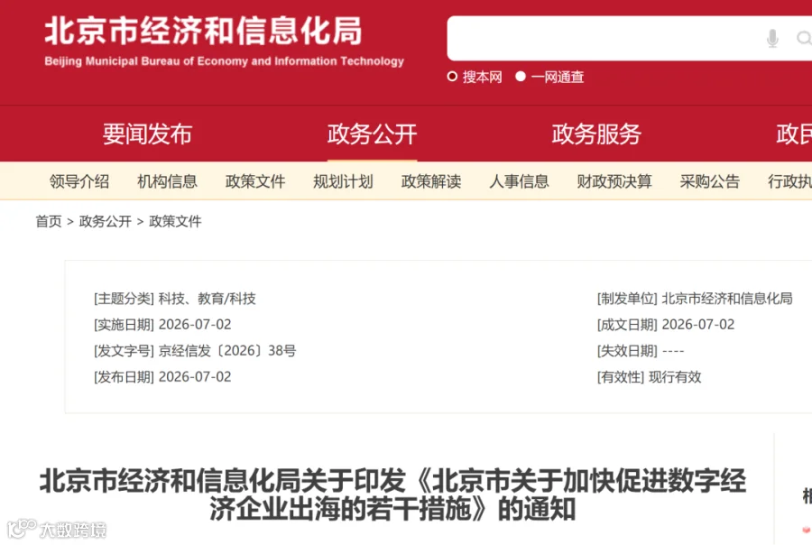This screenshot has width=812, height=545.
Task: Click the 北京市经济和信息化局 site logo title
Action: click(203, 31)
